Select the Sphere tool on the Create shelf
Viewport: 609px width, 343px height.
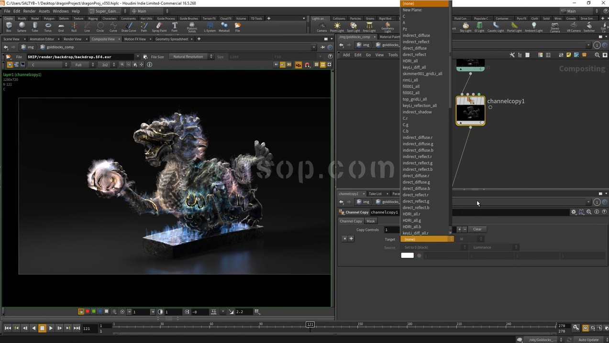[x=22, y=27]
